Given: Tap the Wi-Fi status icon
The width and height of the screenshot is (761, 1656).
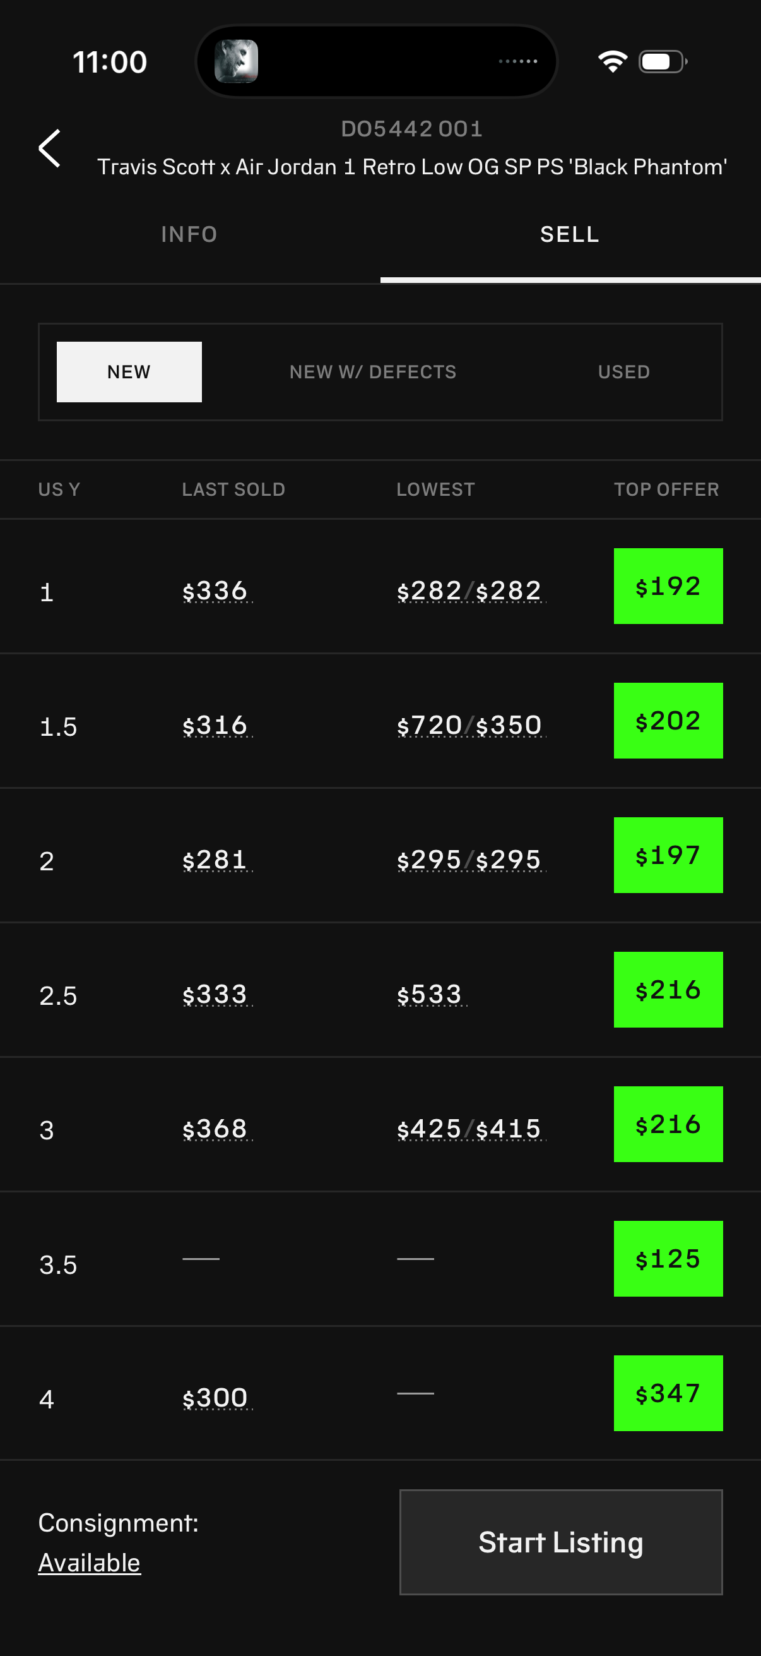Looking at the screenshot, I should click(611, 61).
